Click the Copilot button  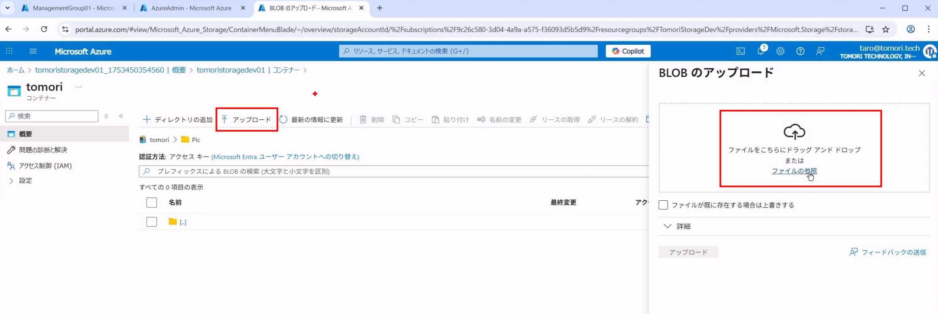click(x=628, y=51)
